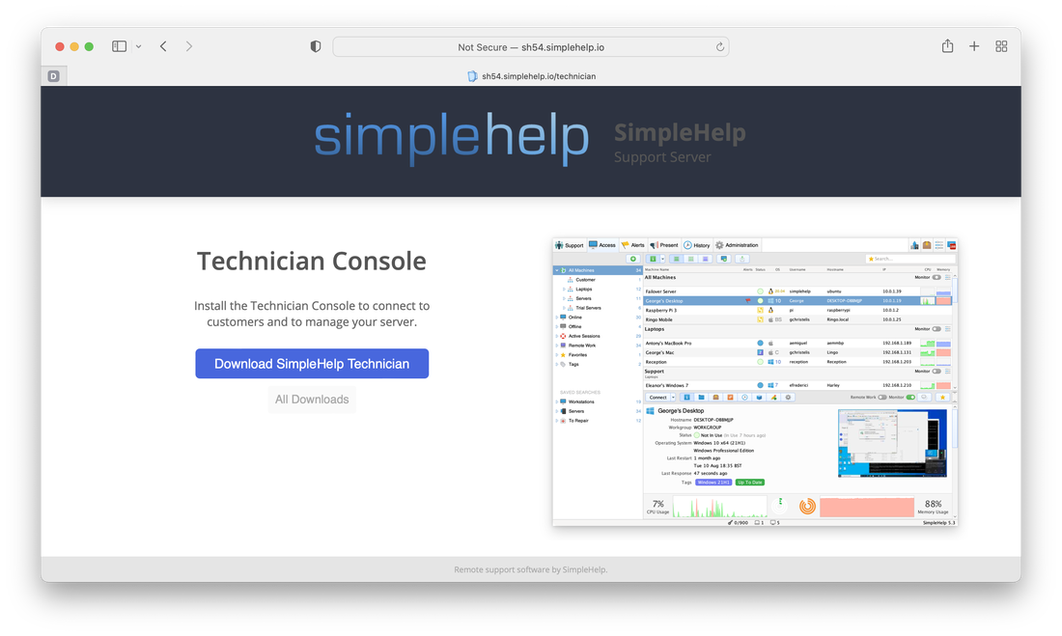
Task: Select the sh54.simplehelp.io/technician tab
Action: pos(532,76)
